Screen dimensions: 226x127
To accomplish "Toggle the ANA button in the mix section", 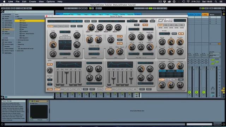I will tap(120, 36).
